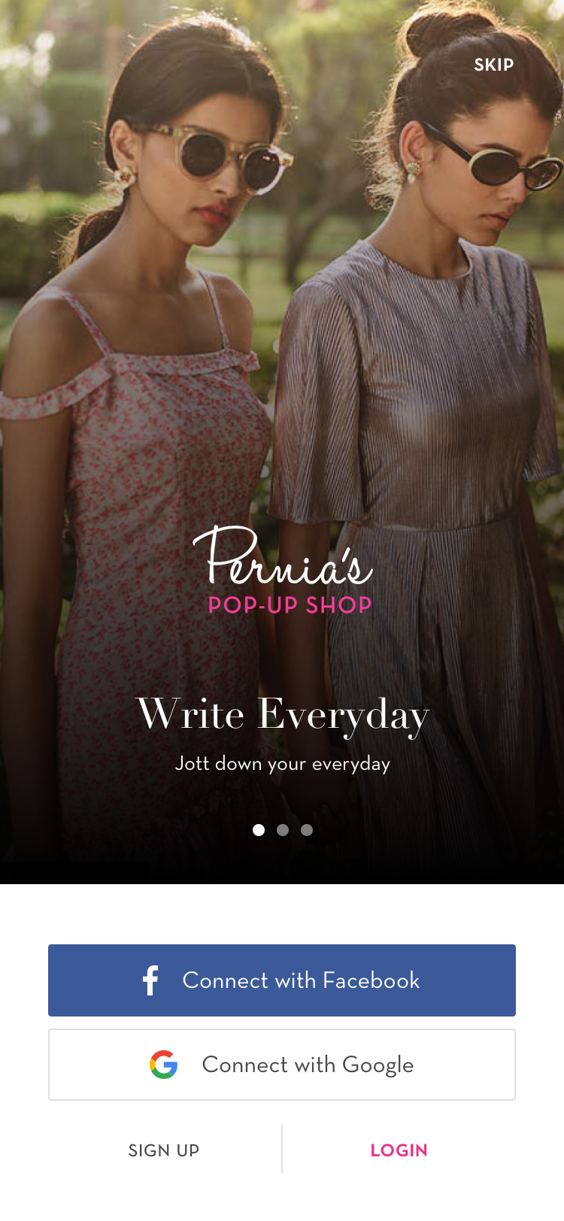This screenshot has width=564, height=1221.
Task: Select the first active carousel dot
Action: point(259,830)
